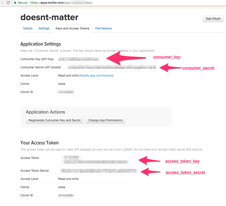Click the pink arrow beside consumer_secret label
Screen dimensions: 226x206
[170, 68]
